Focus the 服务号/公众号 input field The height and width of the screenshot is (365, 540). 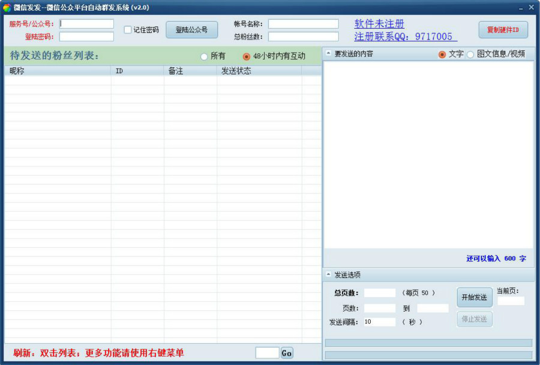pyautogui.click(x=86, y=24)
